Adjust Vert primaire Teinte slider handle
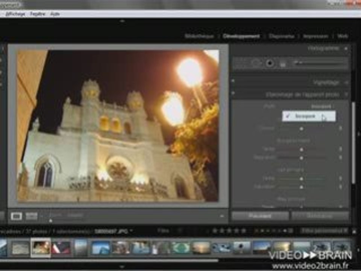Screen dimensions: 361x271 point(301,179)
